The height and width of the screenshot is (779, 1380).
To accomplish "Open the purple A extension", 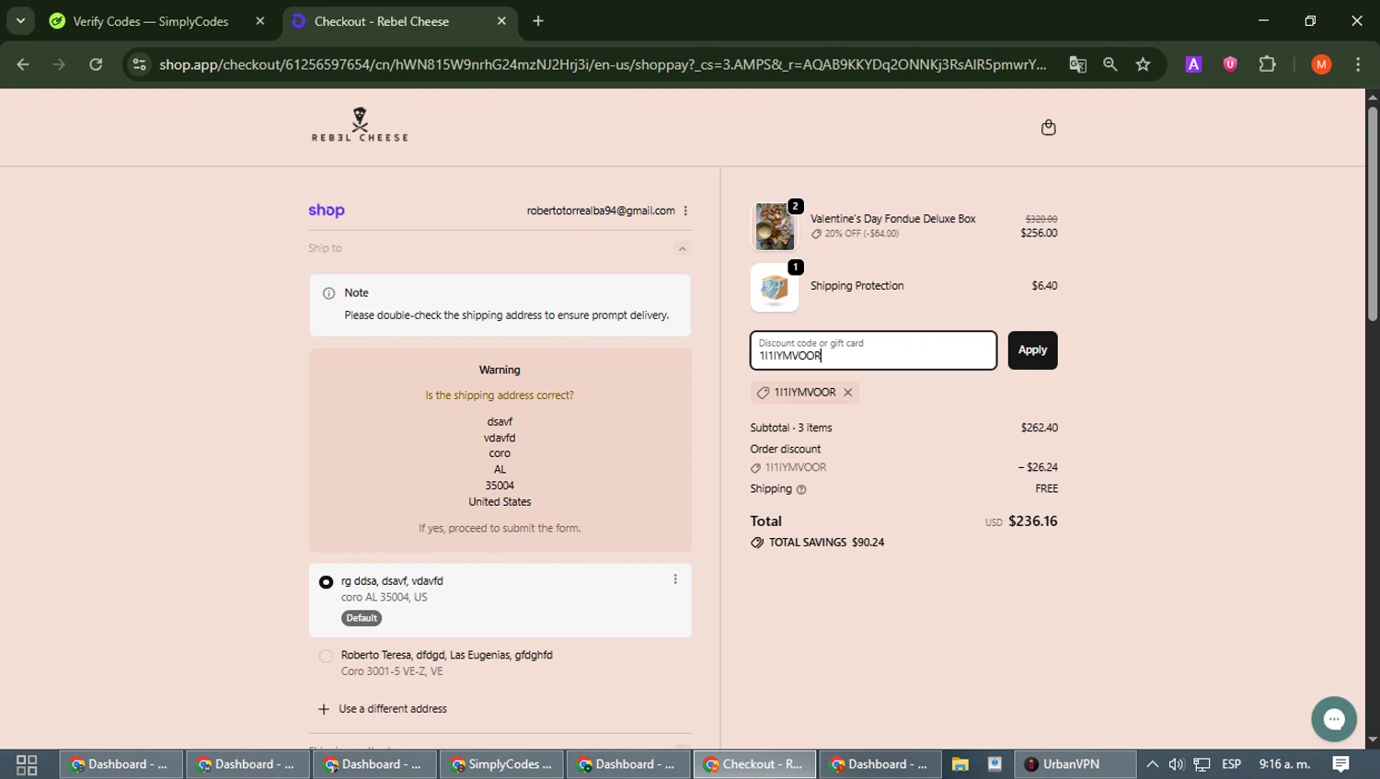I will 1193,64.
